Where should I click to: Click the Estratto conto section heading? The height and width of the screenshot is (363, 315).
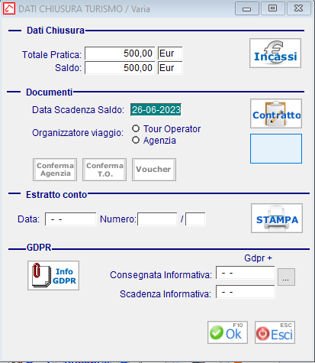[x=56, y=195]
